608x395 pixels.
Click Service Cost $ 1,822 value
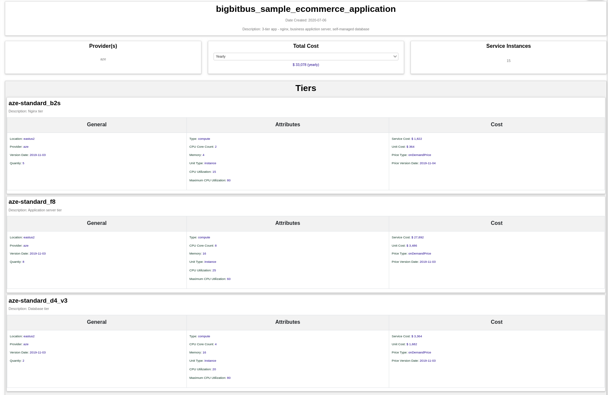[417, 139]
